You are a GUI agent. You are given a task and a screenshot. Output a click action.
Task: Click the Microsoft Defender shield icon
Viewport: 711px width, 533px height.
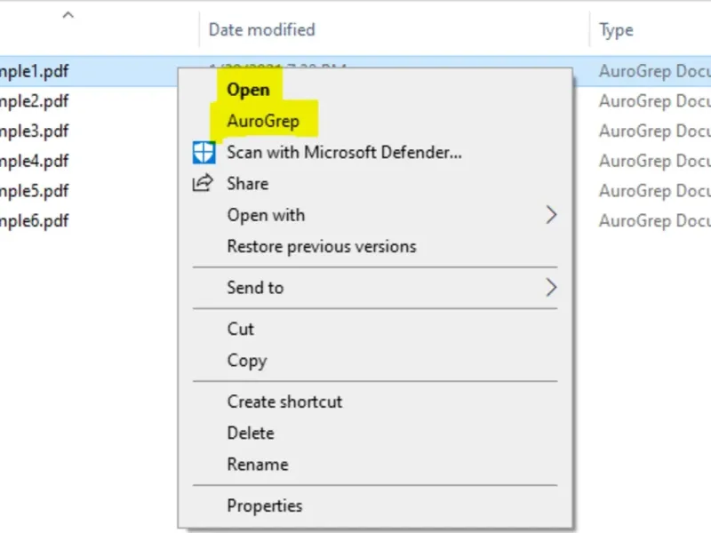tap(204, 152)
